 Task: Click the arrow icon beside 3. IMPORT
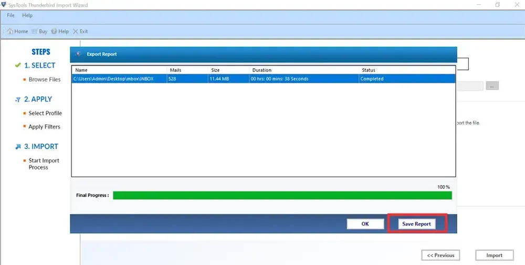tap(18, 146)
